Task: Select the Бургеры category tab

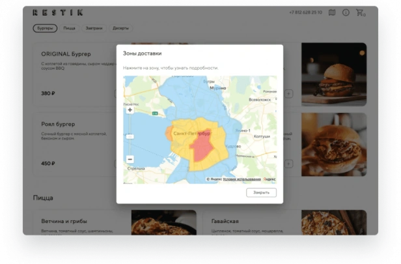Action: pyautogui.click(x=45, y=29)
